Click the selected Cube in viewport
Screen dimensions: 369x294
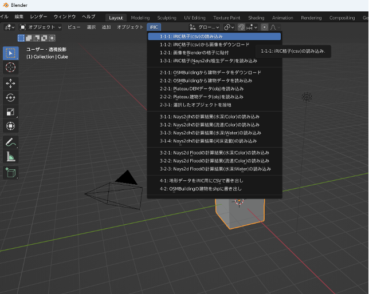(x=240, y=213)
